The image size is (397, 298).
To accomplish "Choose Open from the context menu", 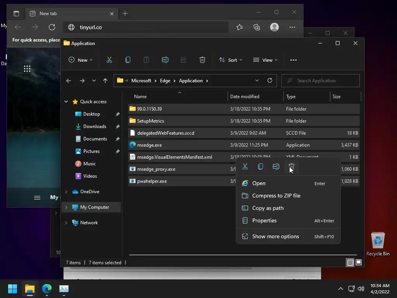I will 288,183.
